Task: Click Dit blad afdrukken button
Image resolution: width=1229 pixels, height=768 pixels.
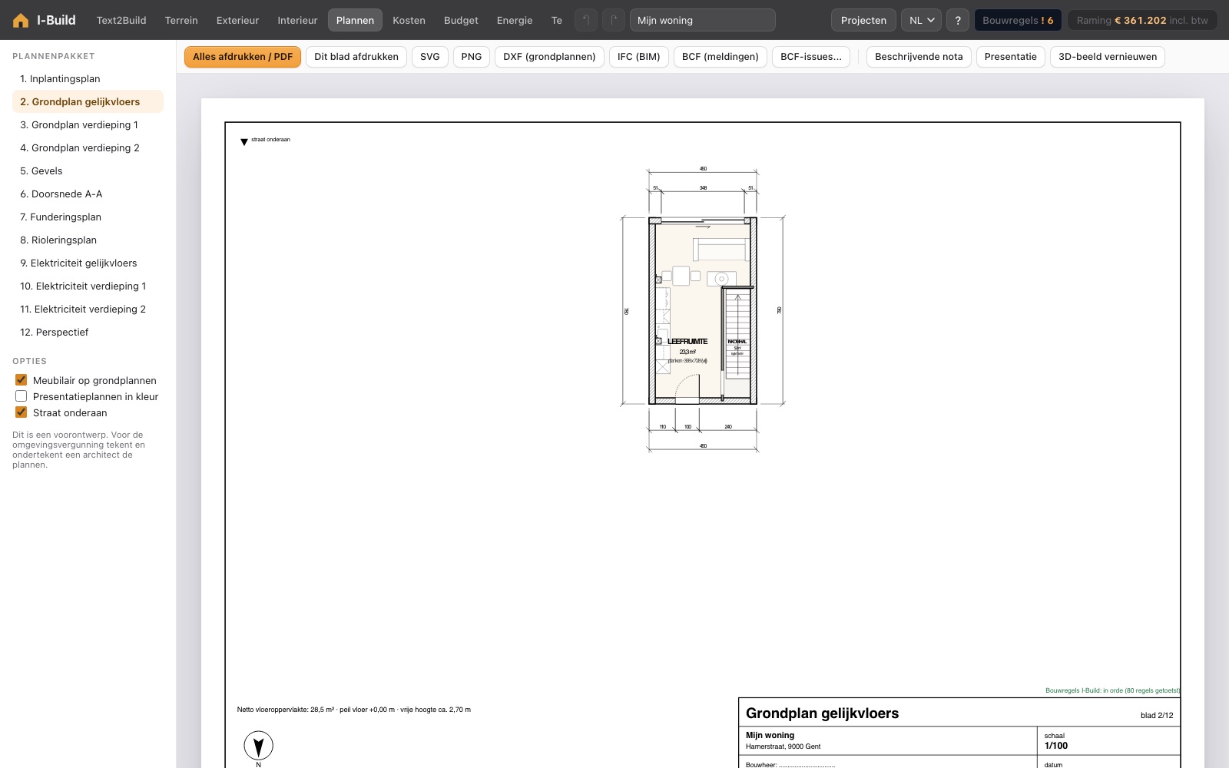Action: (x=356, y=57)
